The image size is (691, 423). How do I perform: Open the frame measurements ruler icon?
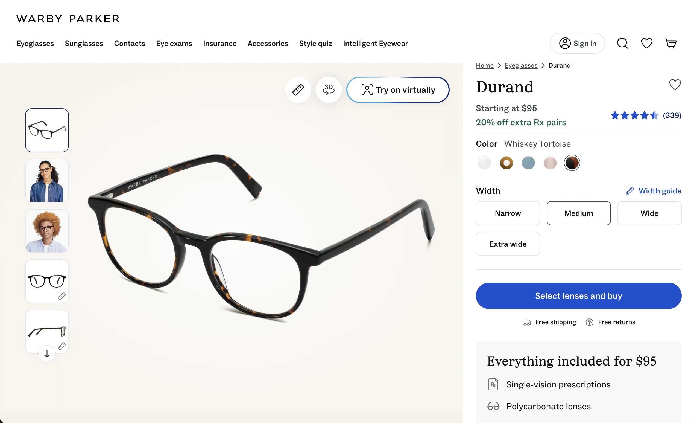(298, 90)
